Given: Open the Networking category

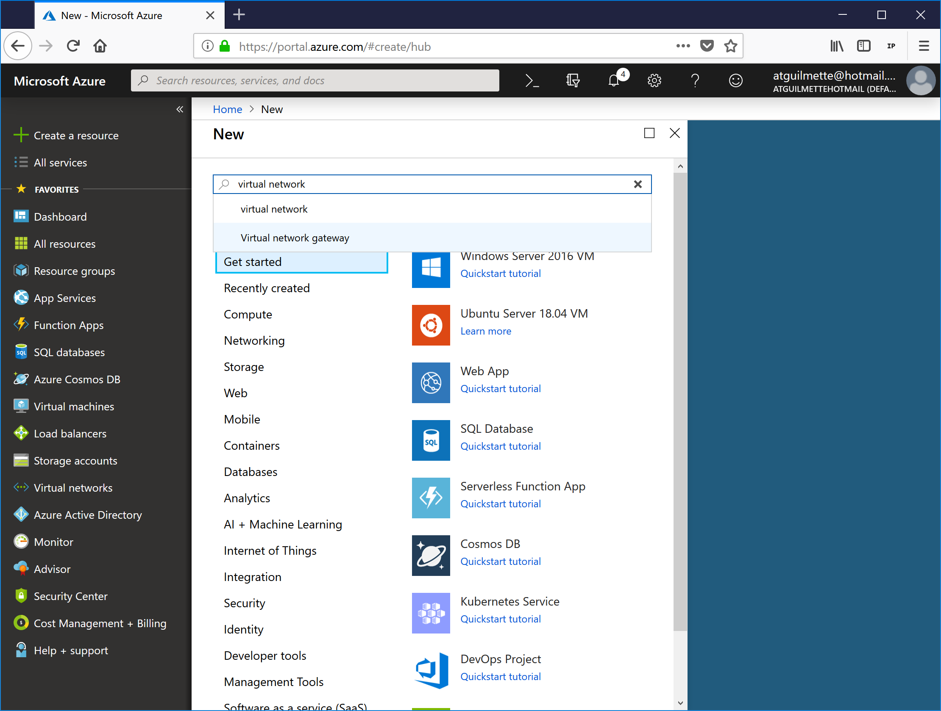Looking at the screenshot, I should [x=254, y=341].
